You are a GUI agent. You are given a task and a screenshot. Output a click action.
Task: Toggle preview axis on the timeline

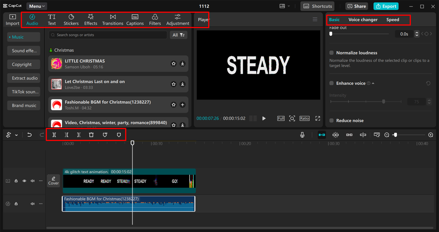point(363,135)
